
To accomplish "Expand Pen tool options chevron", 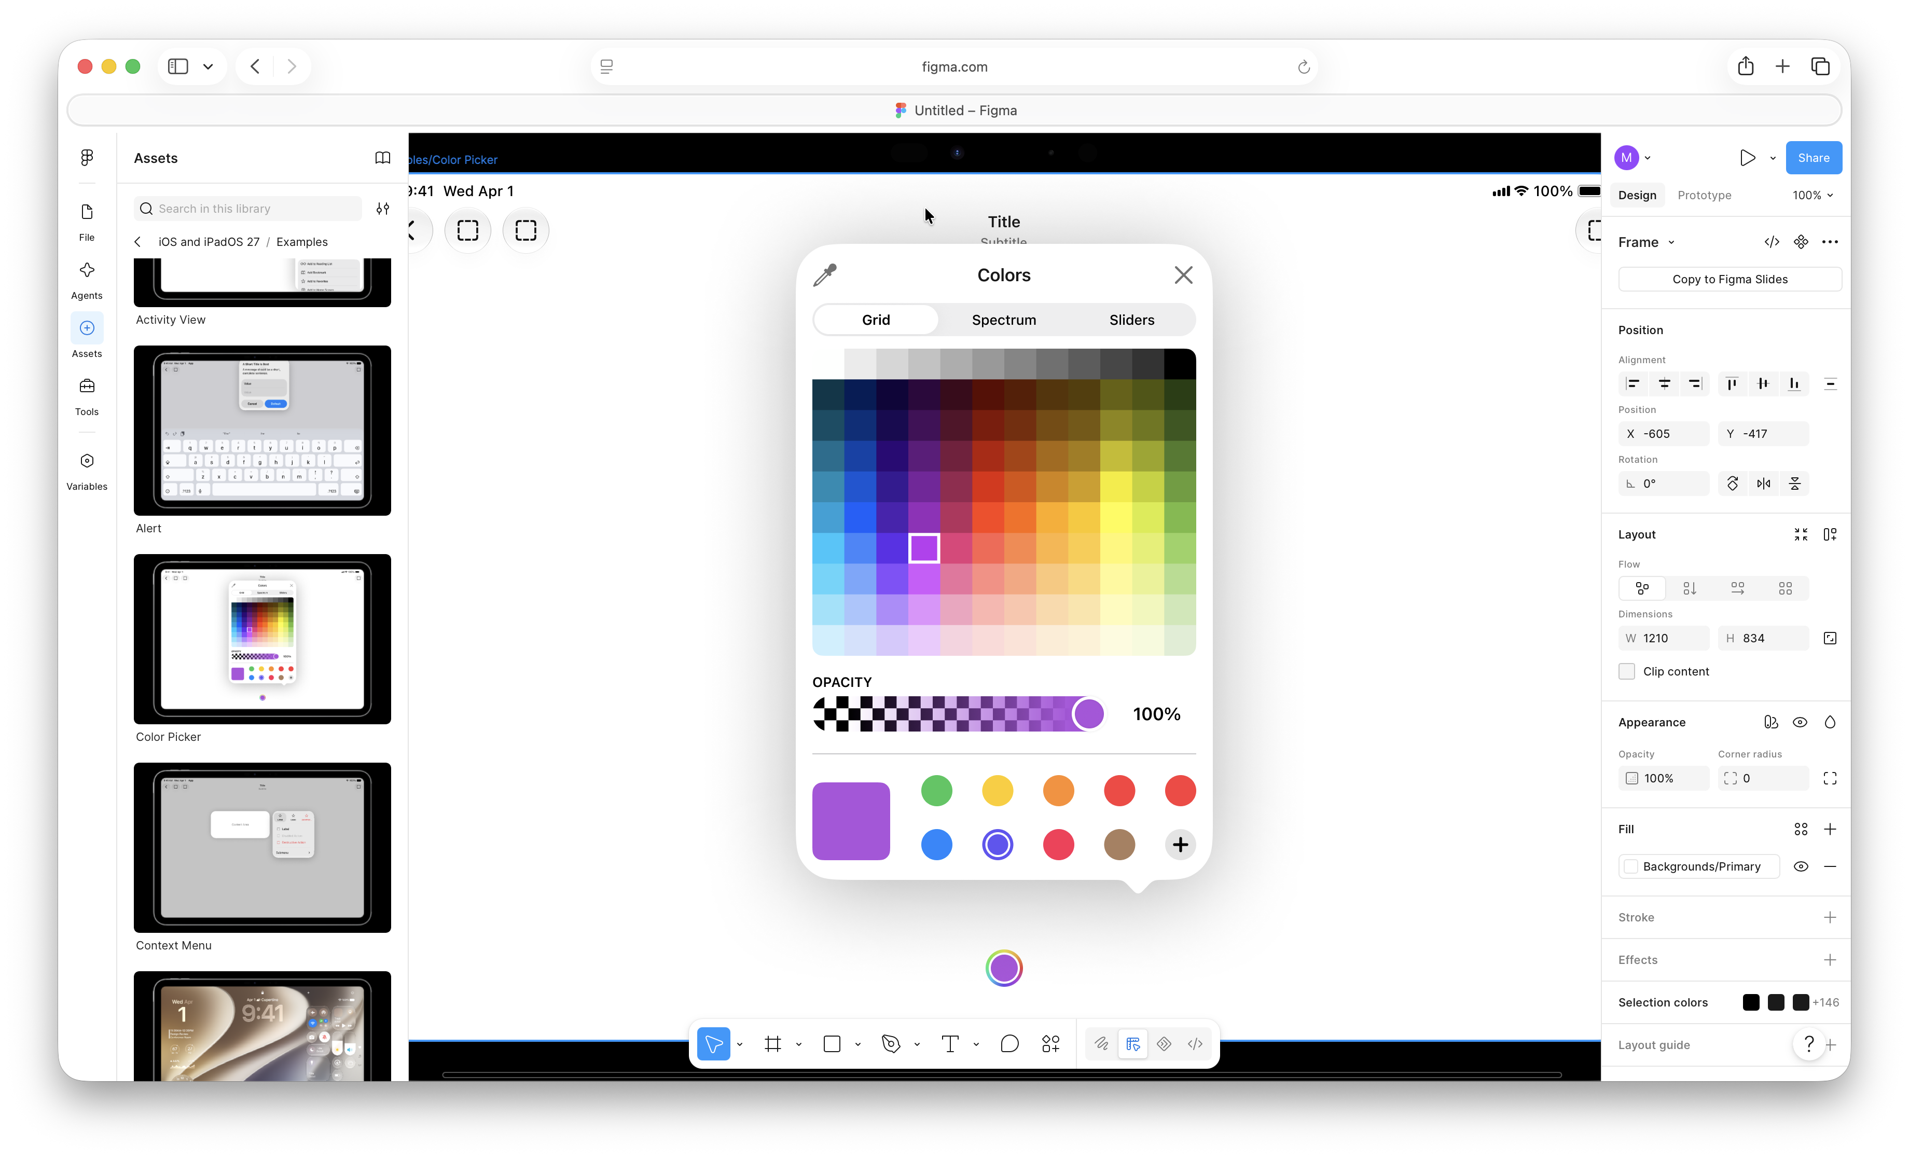I will [x=917, y=1044].
